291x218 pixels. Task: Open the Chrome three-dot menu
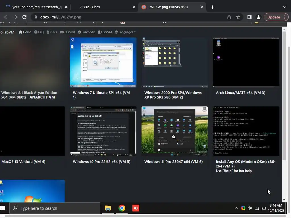pos(285,17)
